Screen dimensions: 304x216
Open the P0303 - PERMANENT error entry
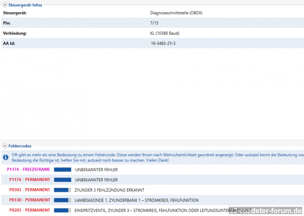tap(30, 190)
